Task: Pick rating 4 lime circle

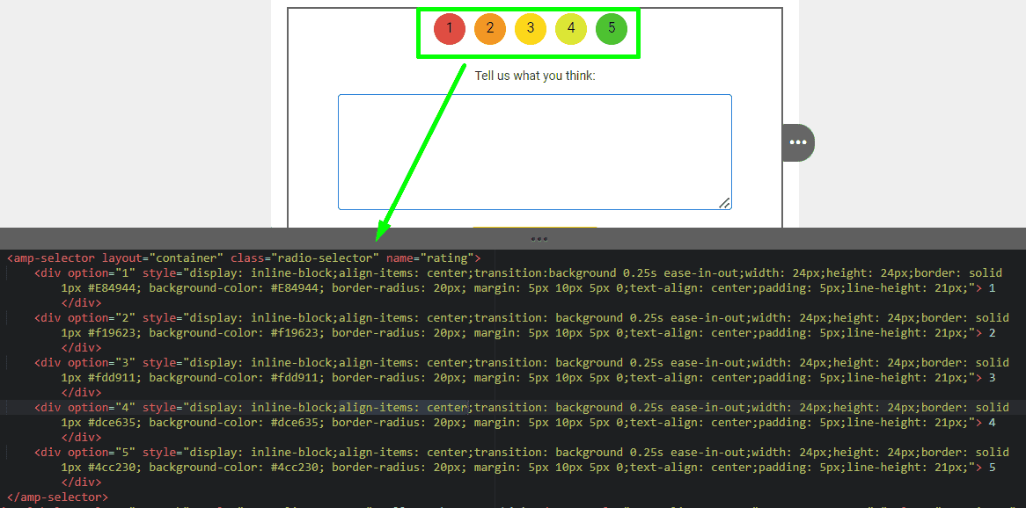Action: [571, 28]
